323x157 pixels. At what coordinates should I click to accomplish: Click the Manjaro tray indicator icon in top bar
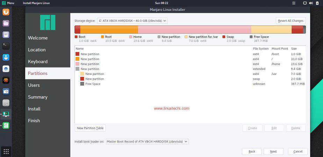point(294,3)
